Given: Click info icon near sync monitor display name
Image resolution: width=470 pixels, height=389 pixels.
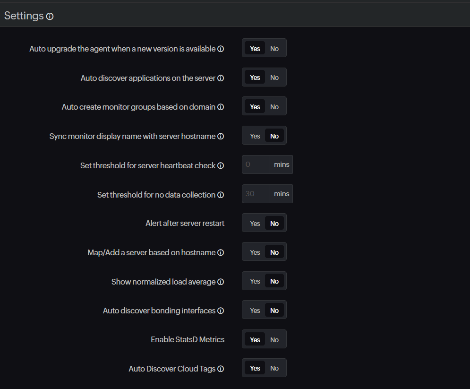Looking at the screenshot, I should point(221,136).
